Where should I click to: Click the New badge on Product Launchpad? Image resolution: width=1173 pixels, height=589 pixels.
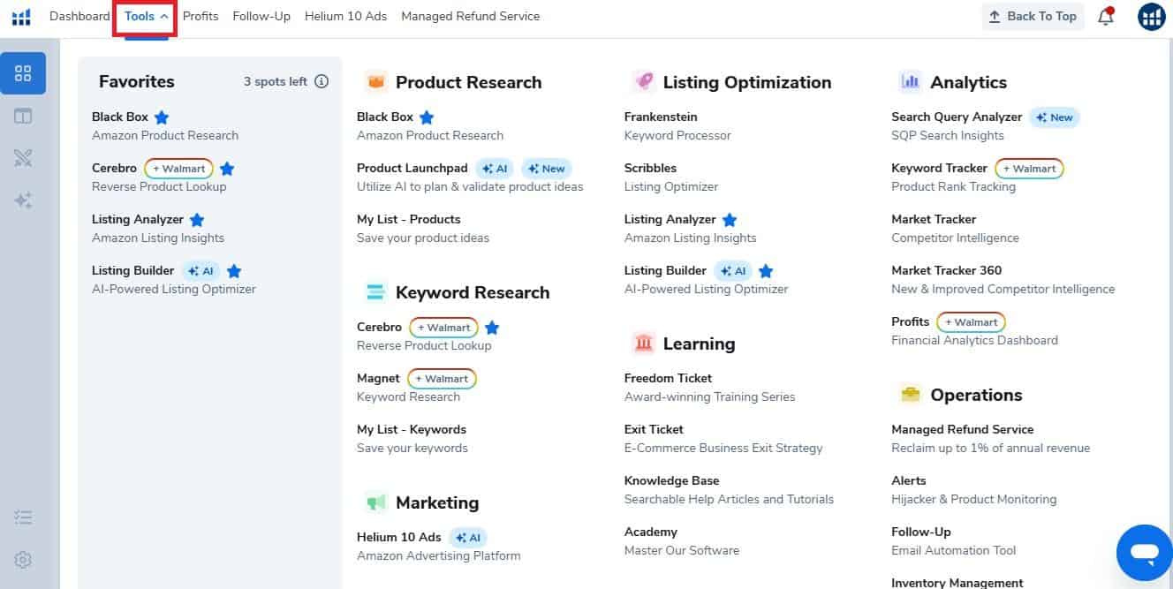(x=546, y=169)
